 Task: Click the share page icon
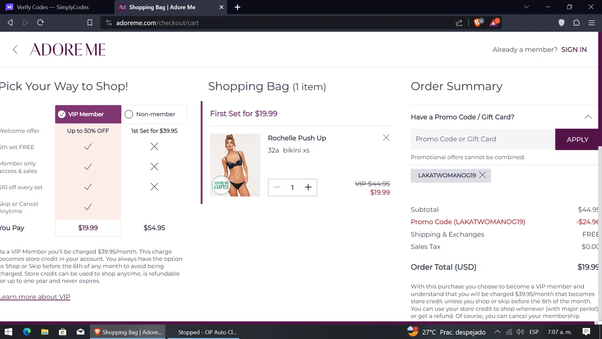click(459, 23)
